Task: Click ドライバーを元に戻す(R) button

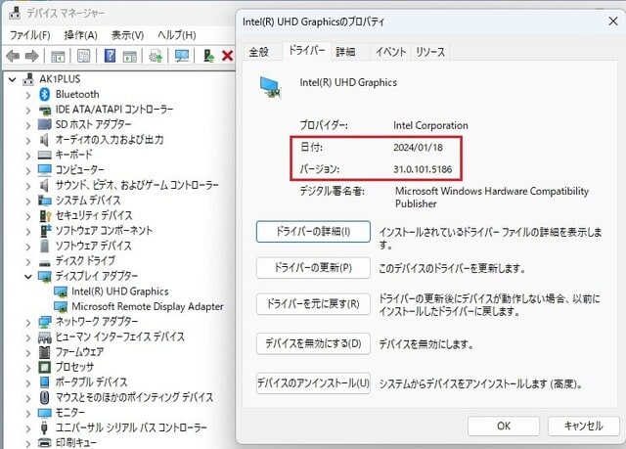Action: [x=313, y=304]
